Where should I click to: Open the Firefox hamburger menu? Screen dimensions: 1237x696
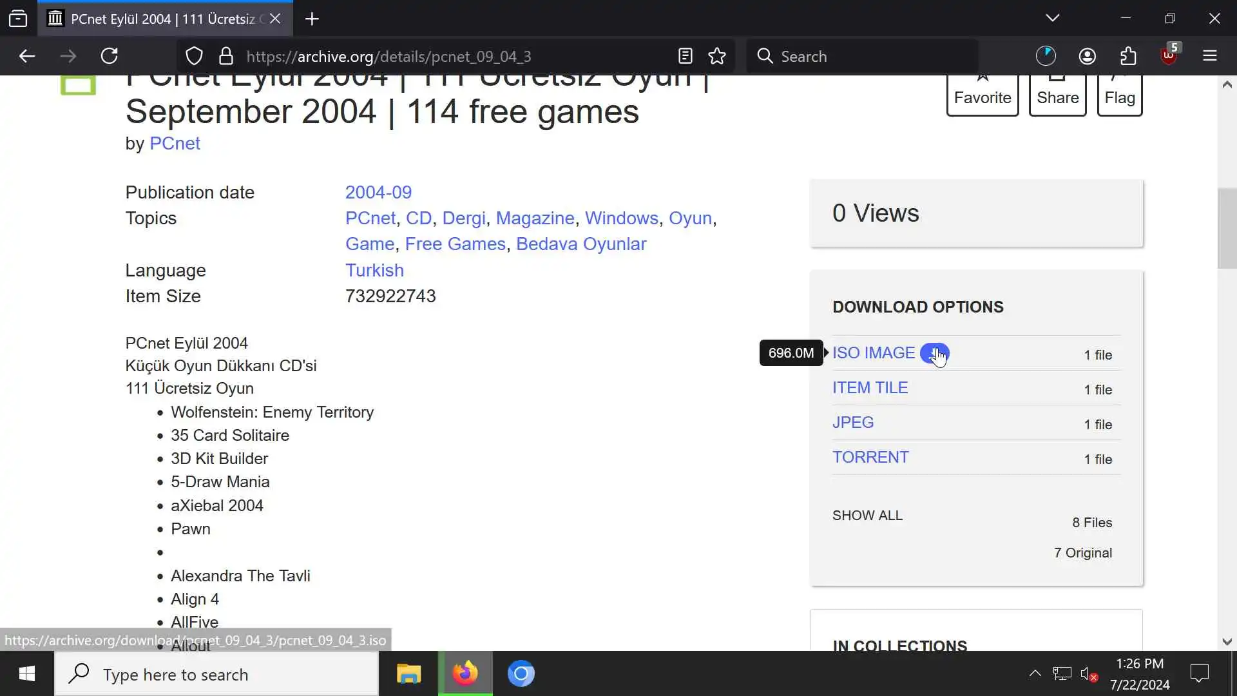[1209, 56]
